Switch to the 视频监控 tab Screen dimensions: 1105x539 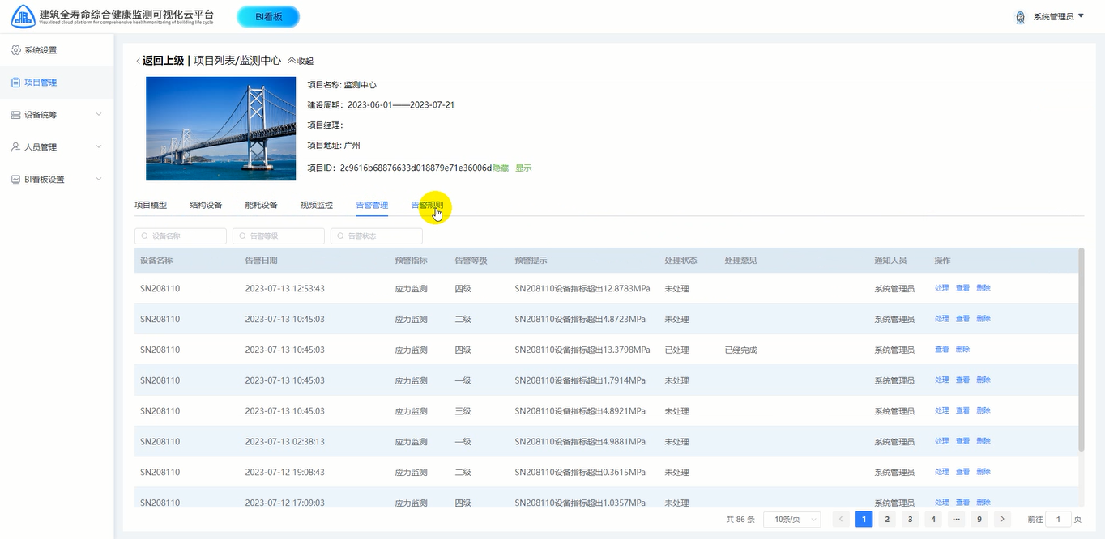coord(317,206)
